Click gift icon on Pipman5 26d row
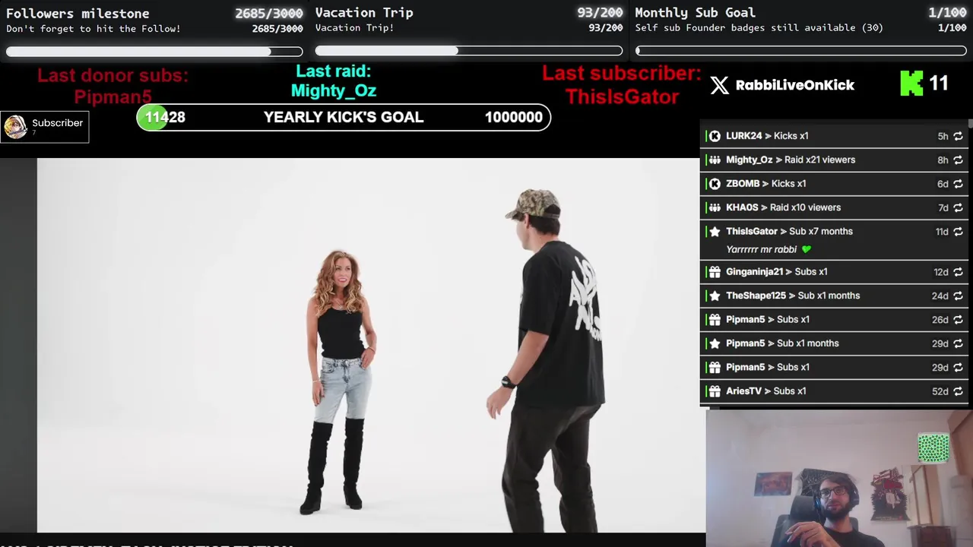Viewport: 973px width, 547px height. 715,320
